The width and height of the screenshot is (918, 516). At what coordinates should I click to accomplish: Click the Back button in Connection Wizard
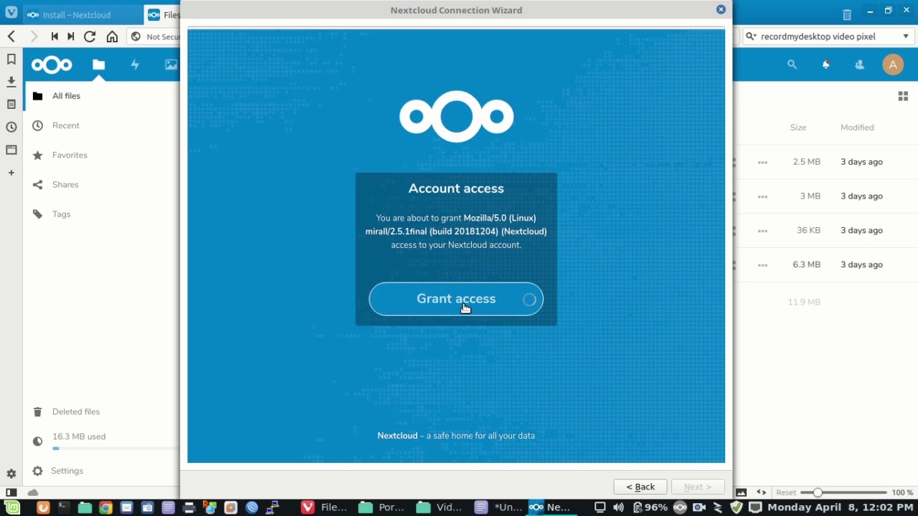640,487
